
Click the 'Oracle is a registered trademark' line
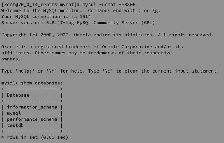[92, 47]
